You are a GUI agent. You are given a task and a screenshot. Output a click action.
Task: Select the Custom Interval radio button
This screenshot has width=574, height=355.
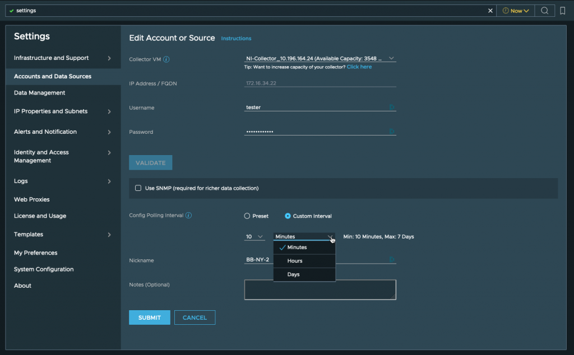288,216
